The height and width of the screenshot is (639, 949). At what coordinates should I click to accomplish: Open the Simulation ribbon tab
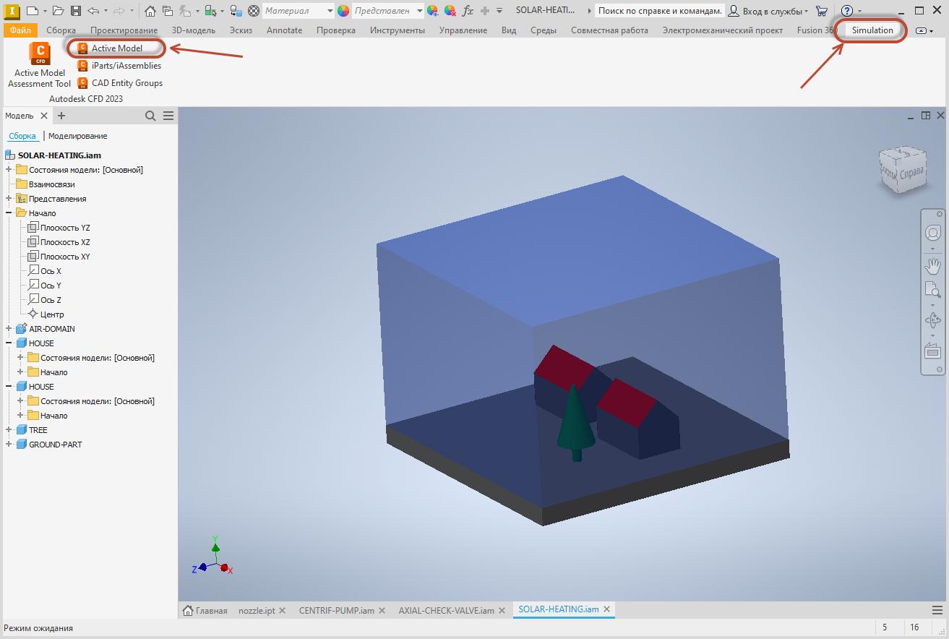coord(872,30)
